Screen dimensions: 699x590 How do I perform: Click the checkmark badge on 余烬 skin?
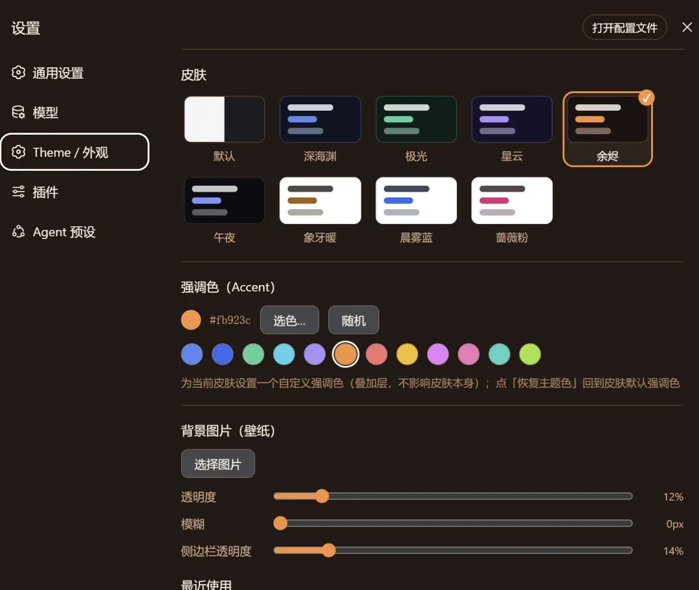pos(646,98)
